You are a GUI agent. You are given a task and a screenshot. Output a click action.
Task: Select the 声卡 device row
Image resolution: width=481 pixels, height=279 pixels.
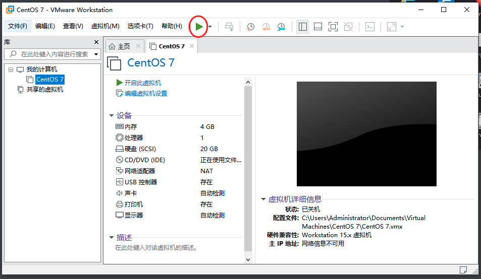click(x=178, y=193)
